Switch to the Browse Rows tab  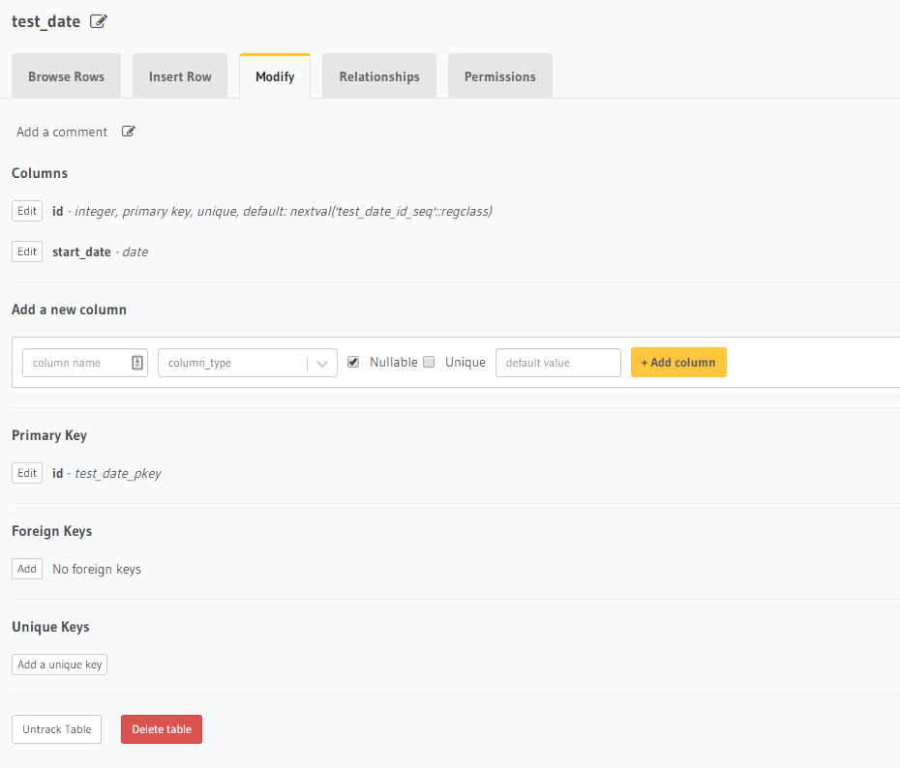[x=66, y=75]
